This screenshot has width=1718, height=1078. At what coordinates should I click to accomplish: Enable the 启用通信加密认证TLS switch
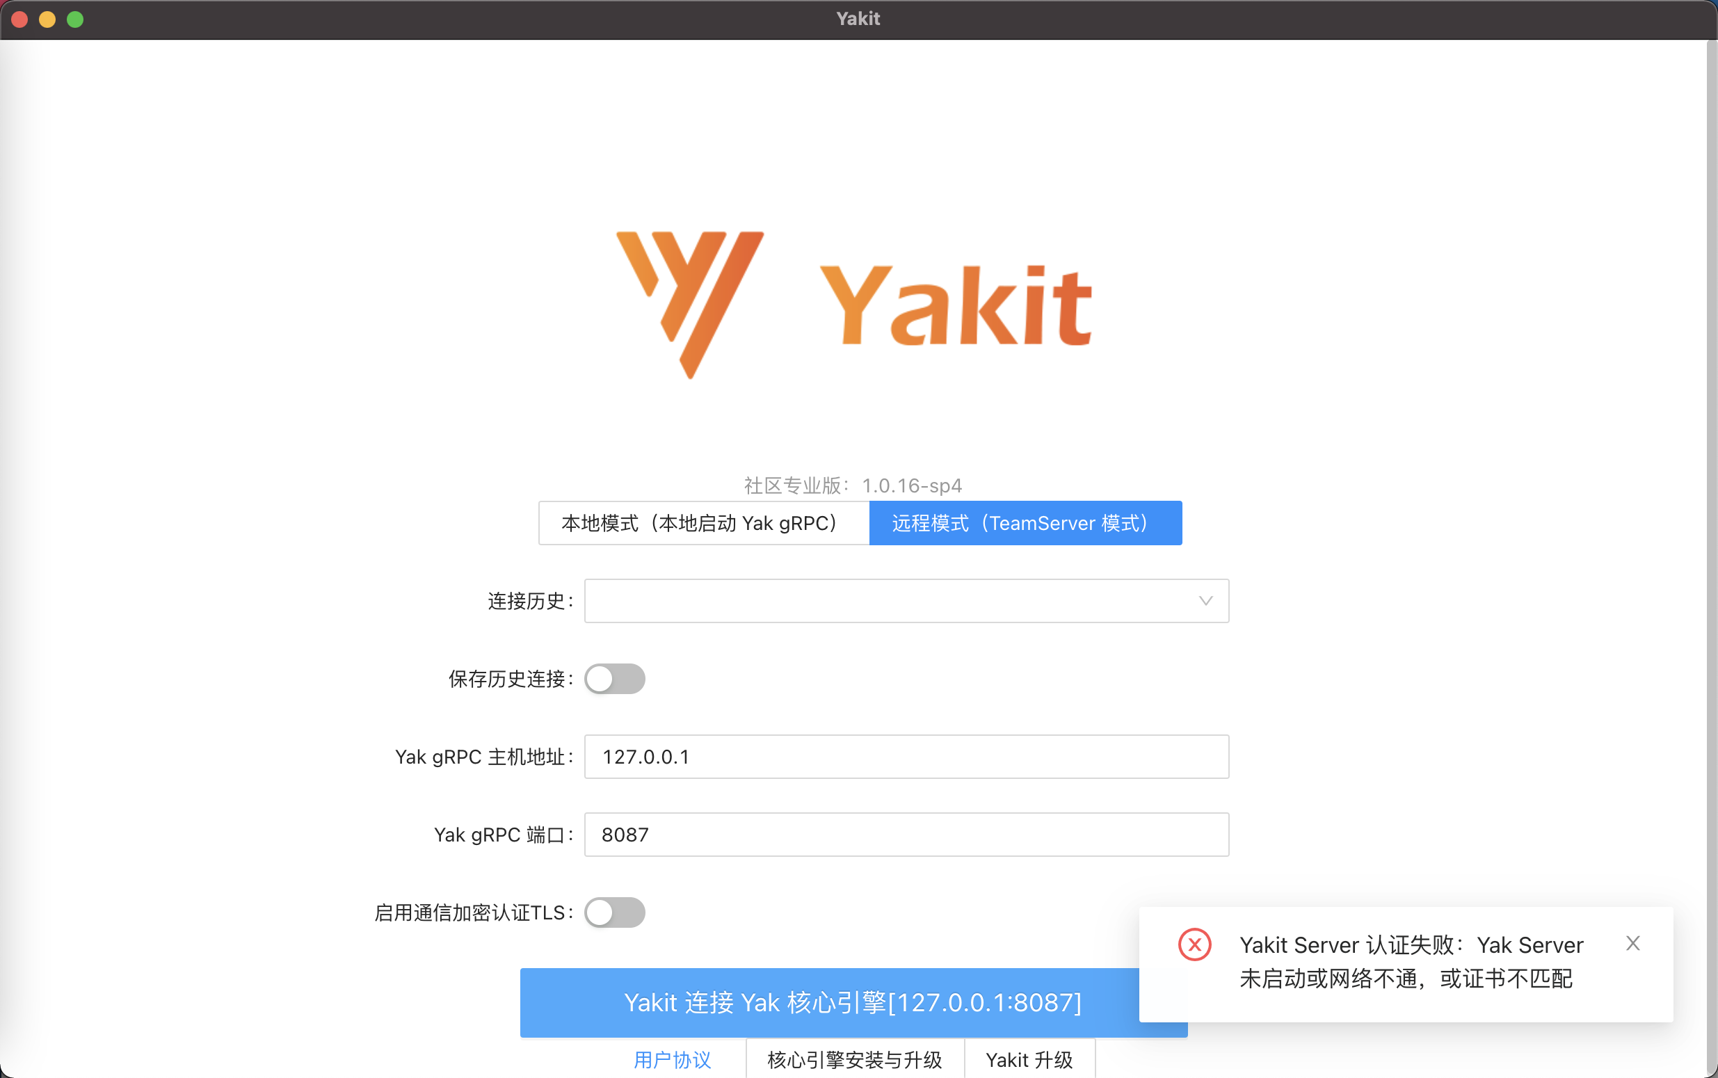[614, 912]
